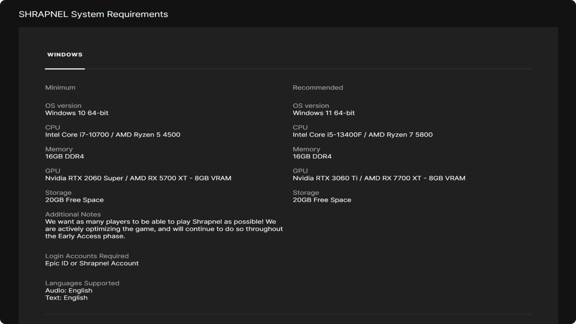Click the Windows 10 64-bit text
Viewport: 576px width, 324px height.
pos(76,113)
